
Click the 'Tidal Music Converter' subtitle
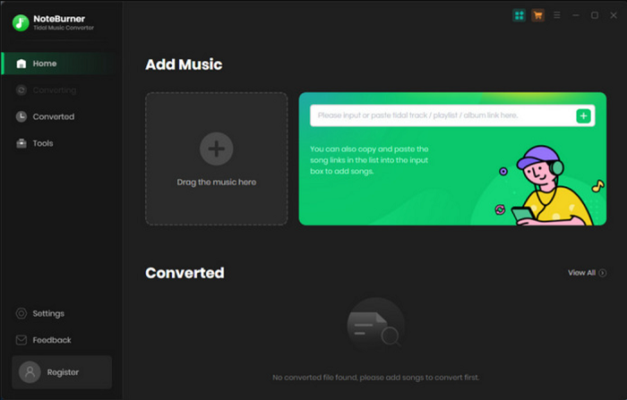(x=64, y=28)
